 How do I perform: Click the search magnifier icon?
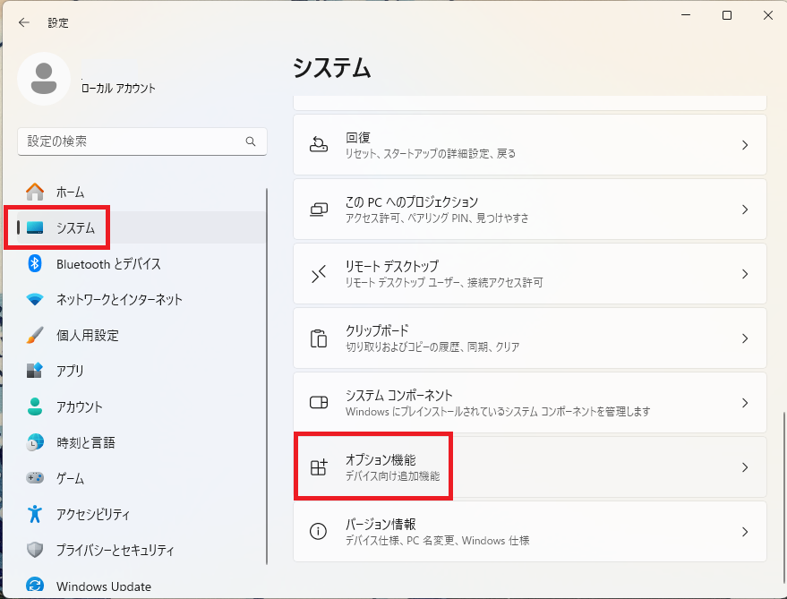coord(251,141)
